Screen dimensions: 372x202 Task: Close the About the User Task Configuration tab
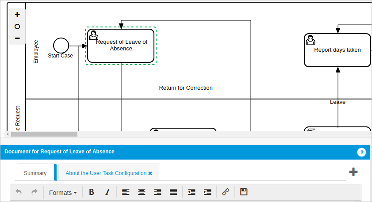pyautogui.click(x=150, y=173)
